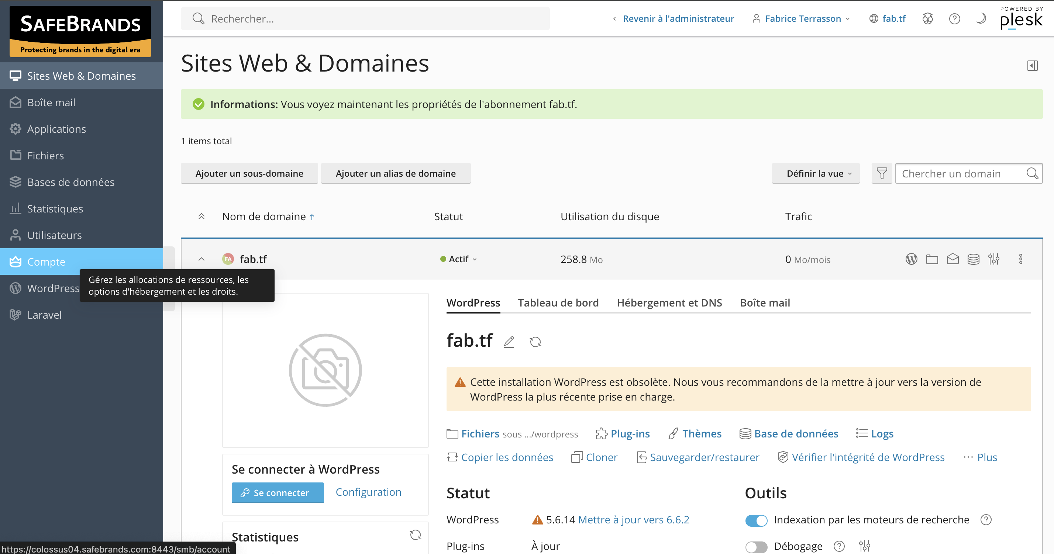This screenshot has width=1054, height=554.
Task: Click Ajouter un alias de domaine button
Action: (396, 173)
